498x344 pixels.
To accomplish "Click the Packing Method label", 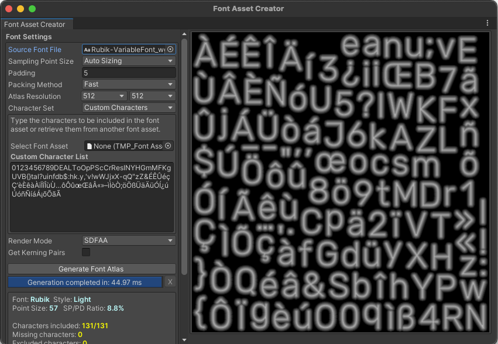I will tap(35, 85).
